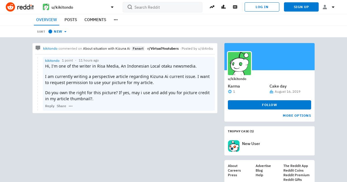Open the u/drAnbu poster profile link
Screen dimensions: 347x182
click(x=206, y=49)
